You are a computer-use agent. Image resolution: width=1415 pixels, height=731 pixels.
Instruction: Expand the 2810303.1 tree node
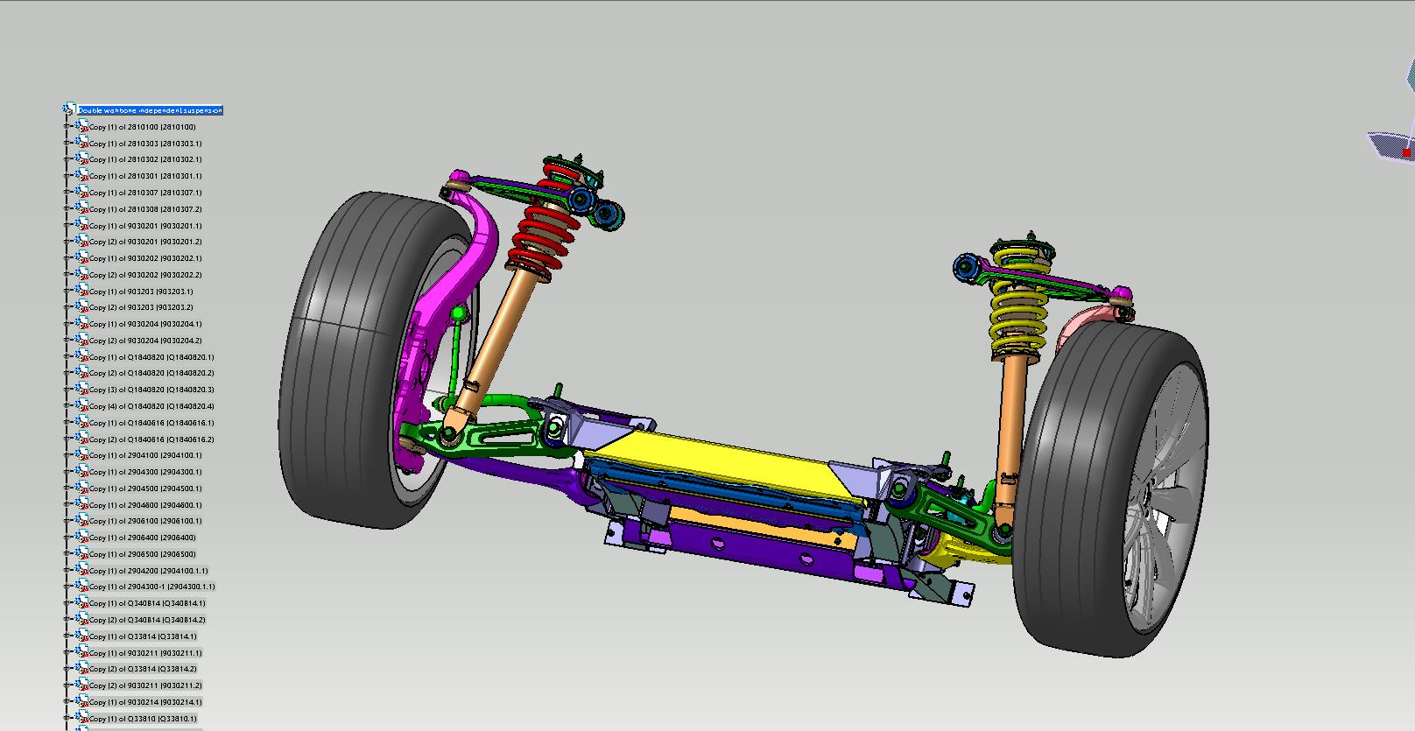pyautogui.click(x=67, y=143)
